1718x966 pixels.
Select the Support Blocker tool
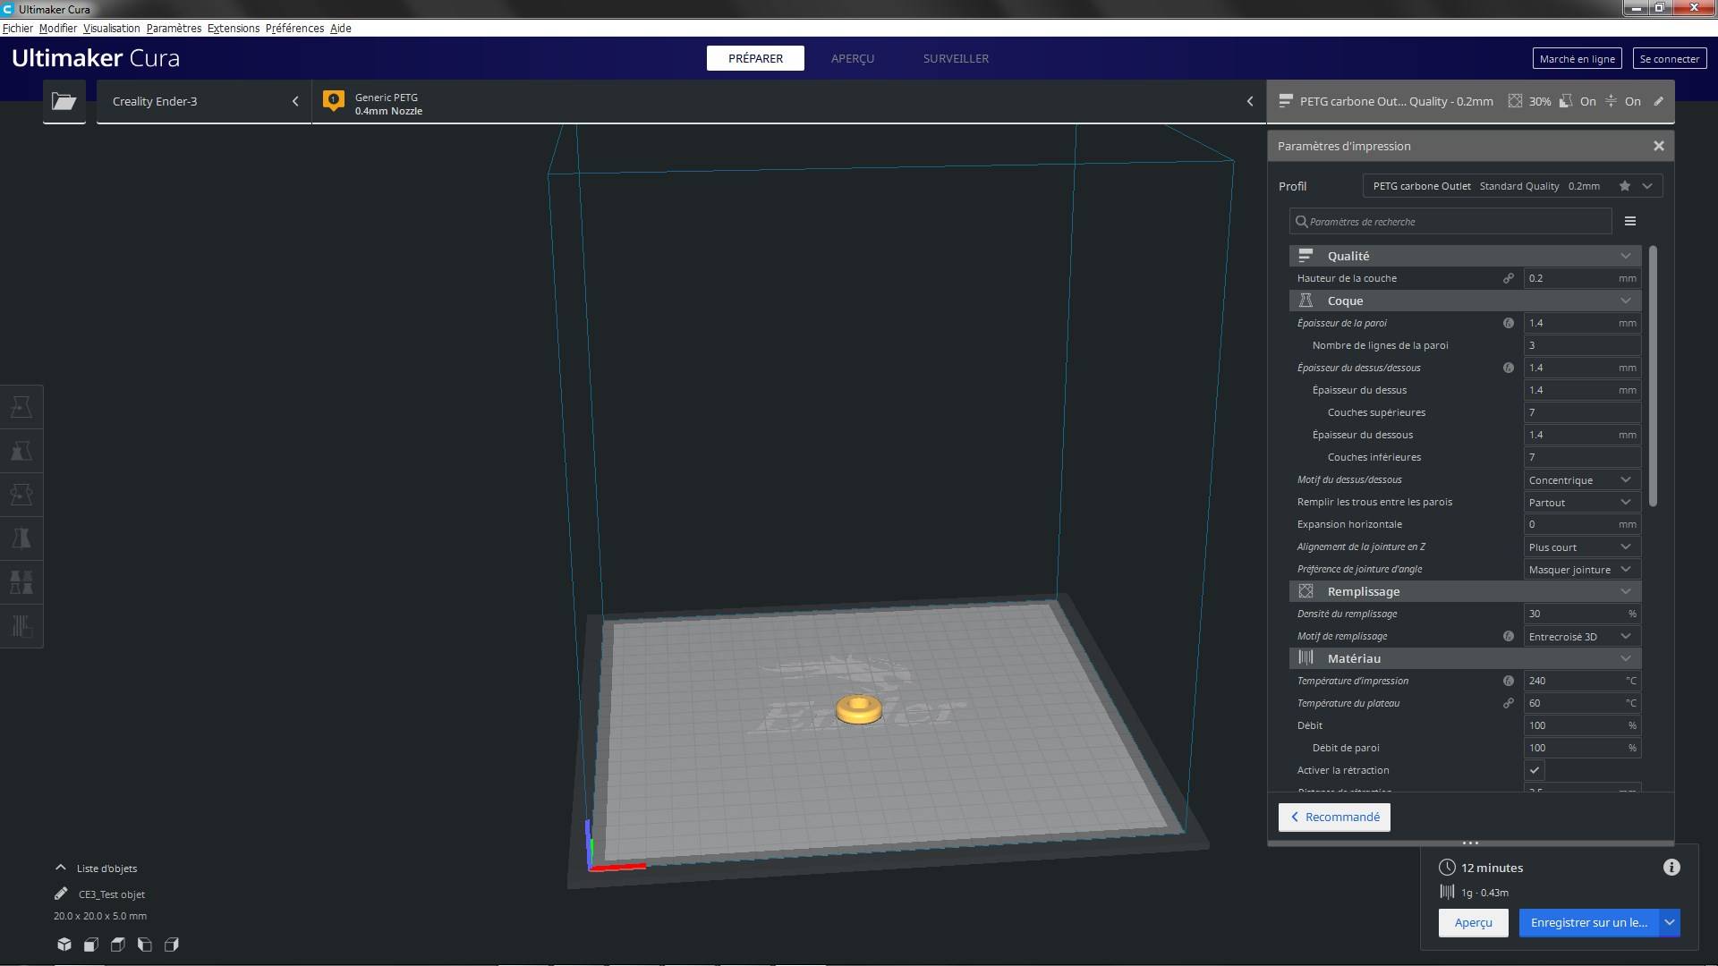(x=21, y=626)
